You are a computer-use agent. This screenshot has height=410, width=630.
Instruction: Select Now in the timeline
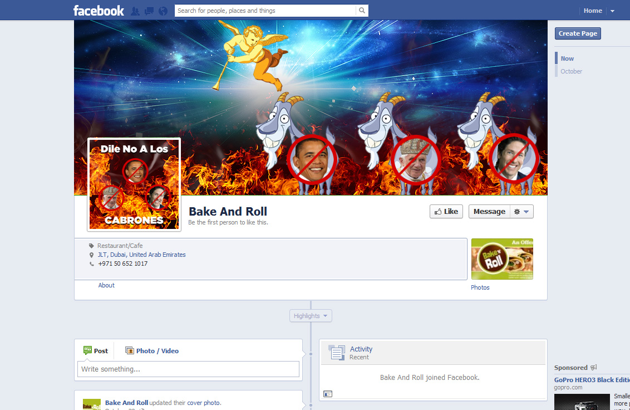(567, 58)
